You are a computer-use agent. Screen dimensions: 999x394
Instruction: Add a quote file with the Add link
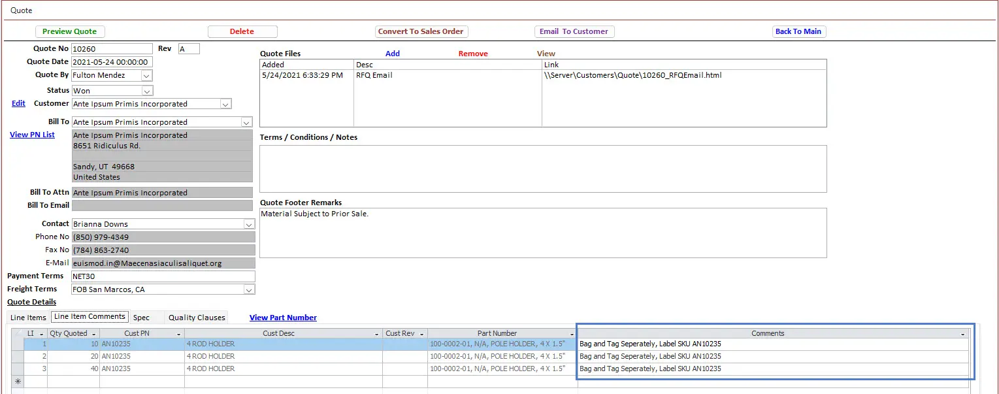[x=393, y=54]
